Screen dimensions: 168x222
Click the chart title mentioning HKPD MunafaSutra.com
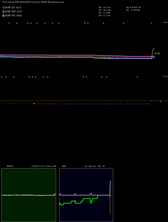coord(33,2)
